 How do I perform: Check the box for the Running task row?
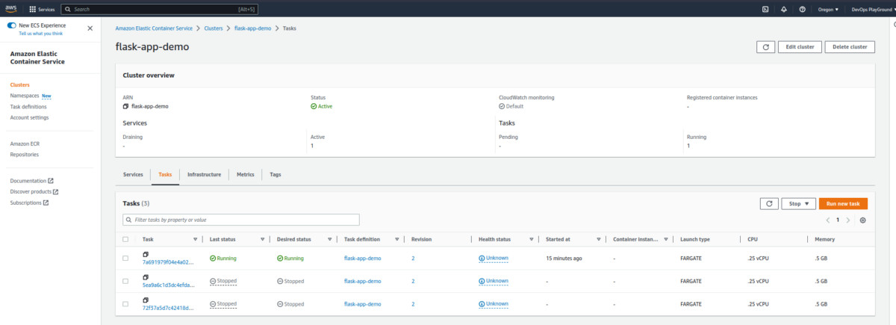click(x=125, y=259)
